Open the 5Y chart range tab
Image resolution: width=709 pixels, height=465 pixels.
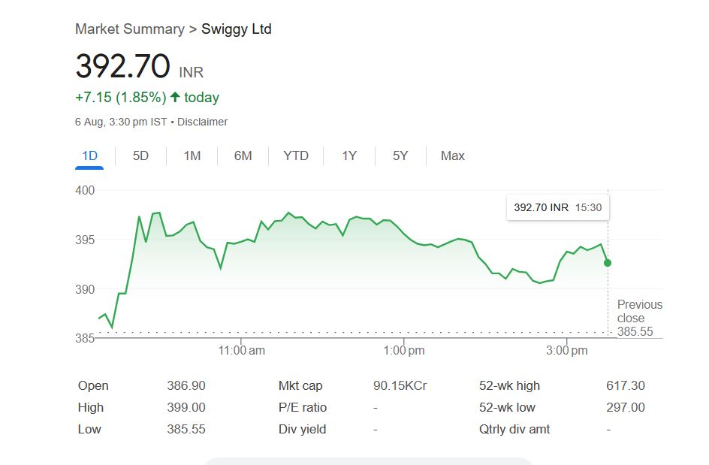pos(400,156)
